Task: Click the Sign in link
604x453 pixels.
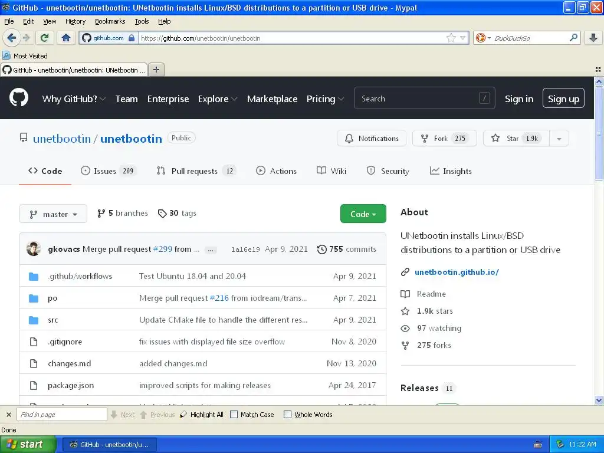Action: coord(519,99)
